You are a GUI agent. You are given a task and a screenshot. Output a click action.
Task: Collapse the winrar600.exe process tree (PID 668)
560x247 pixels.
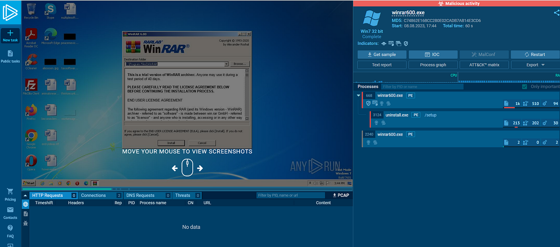[358, 96]
